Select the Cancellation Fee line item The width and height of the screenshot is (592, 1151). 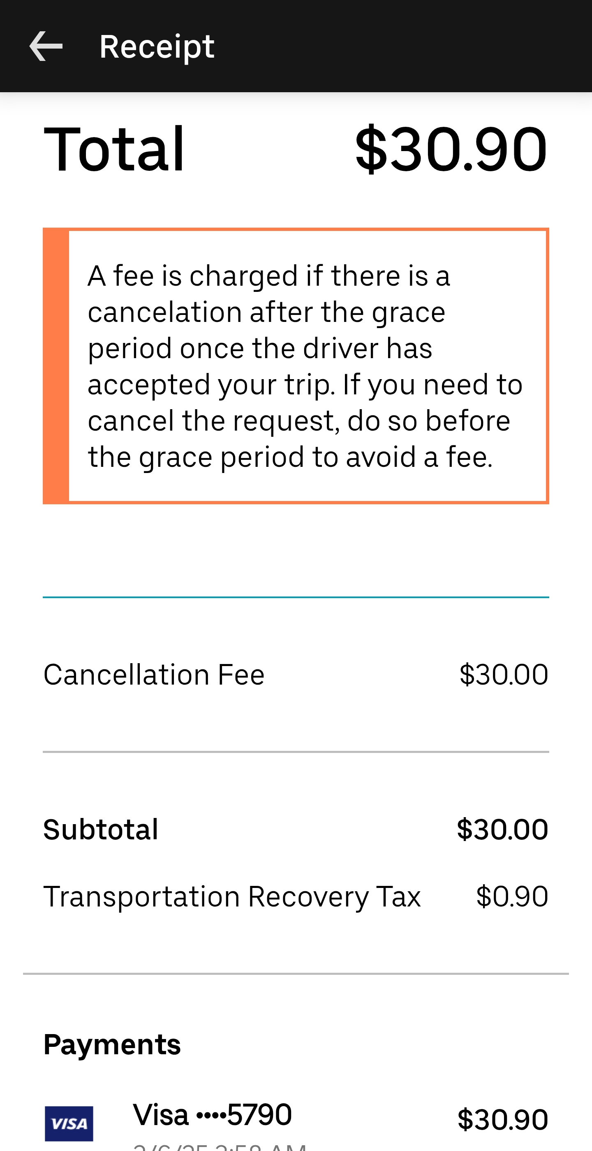pyautogui.click(x=154, y=674)
